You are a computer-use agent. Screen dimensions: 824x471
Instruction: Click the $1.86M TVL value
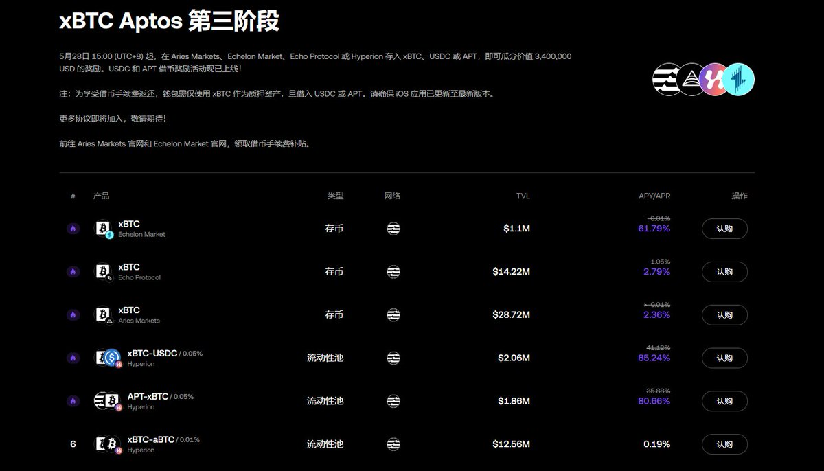coord(514,401)
